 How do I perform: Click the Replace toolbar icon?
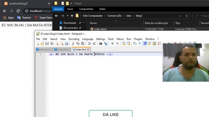(105, 44)
